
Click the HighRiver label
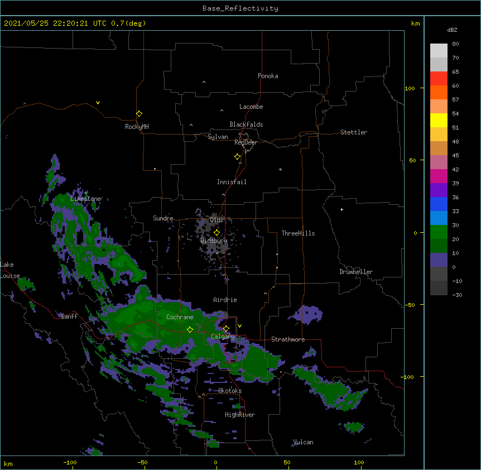pos(240,415)
